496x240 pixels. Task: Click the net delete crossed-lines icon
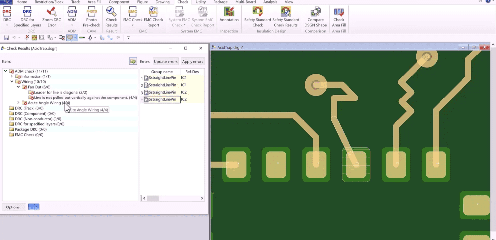pos(62,38)
